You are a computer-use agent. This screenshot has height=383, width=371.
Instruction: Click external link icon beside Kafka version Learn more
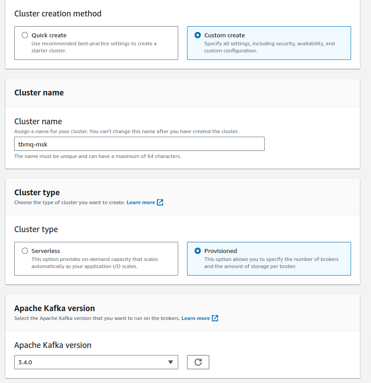pyautogui.click(x=215, y=318)
